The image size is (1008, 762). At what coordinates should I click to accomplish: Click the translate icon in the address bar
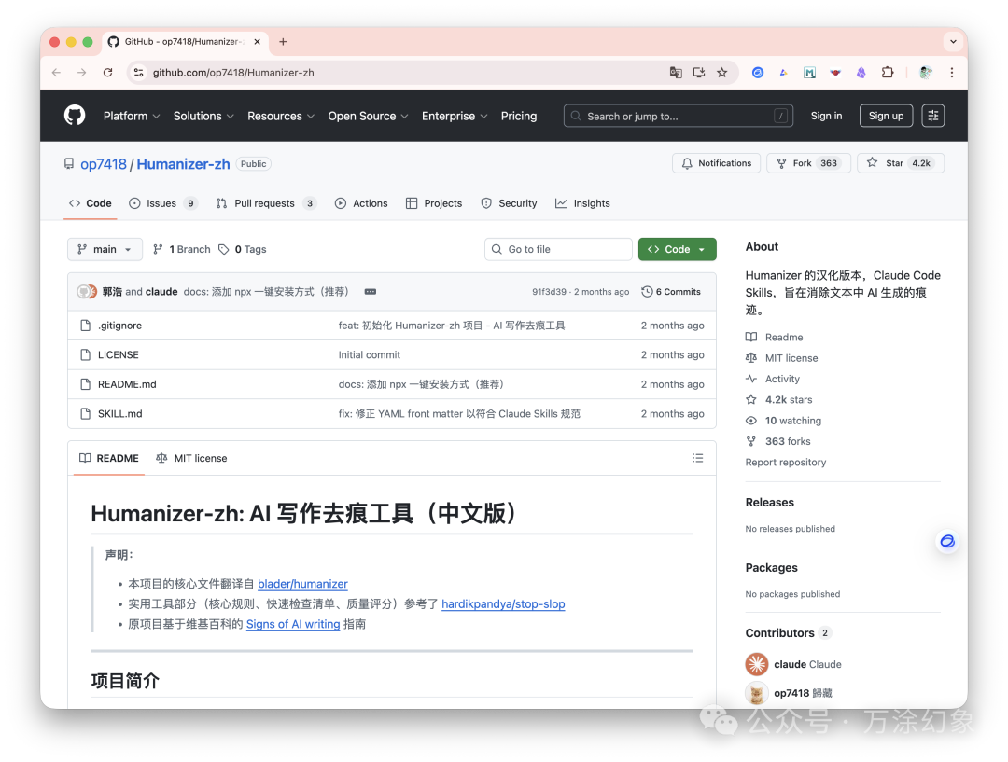click(676, 72)
